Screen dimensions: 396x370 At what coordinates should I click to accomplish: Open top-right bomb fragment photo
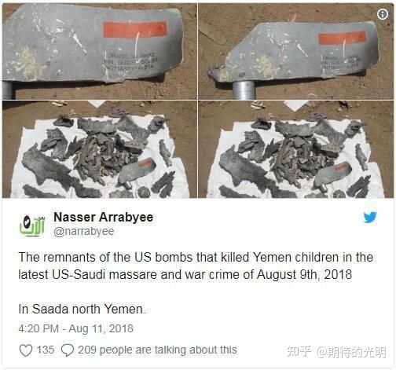[x=295, y=52]
